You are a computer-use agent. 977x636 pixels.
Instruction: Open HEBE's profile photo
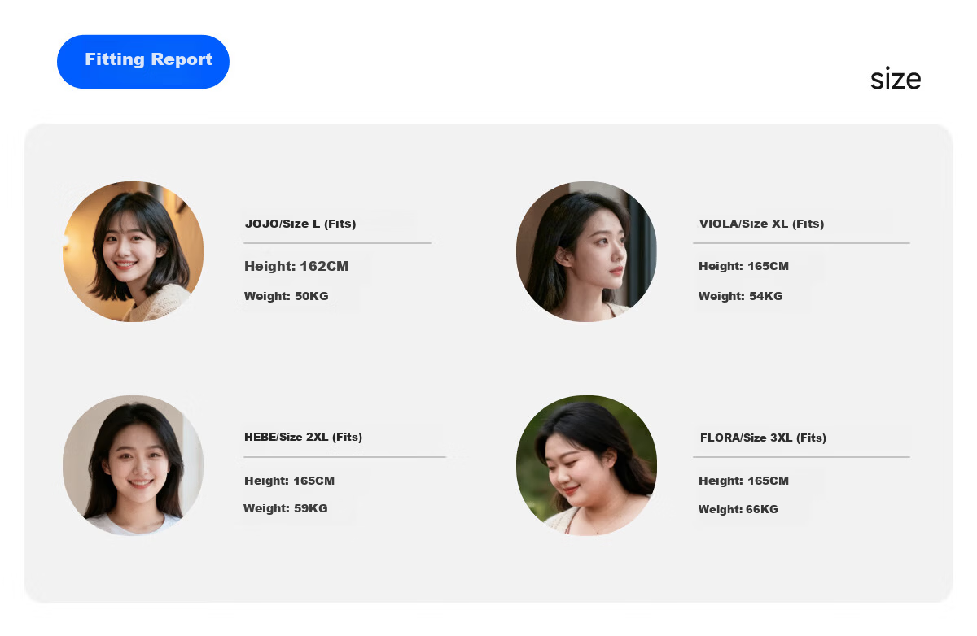coord(133,465)
